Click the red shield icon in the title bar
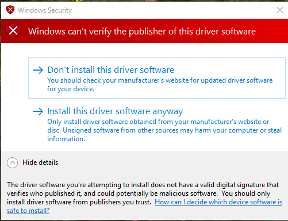288x221 pixels. click(x=10, y=10)
